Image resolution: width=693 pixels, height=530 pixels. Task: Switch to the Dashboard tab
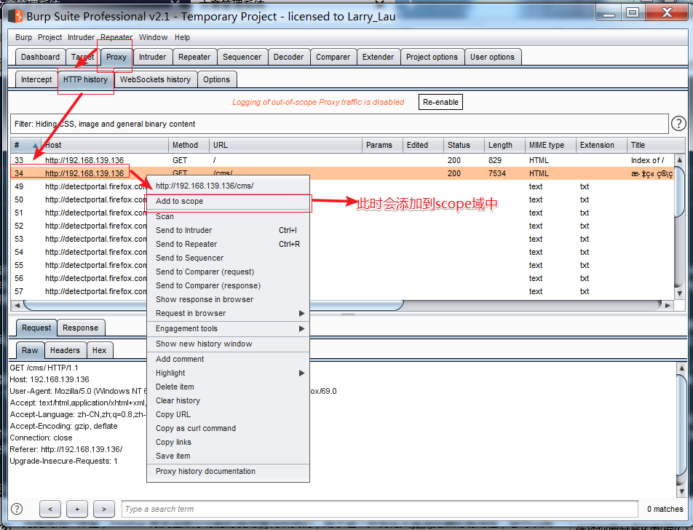(40, 57)
